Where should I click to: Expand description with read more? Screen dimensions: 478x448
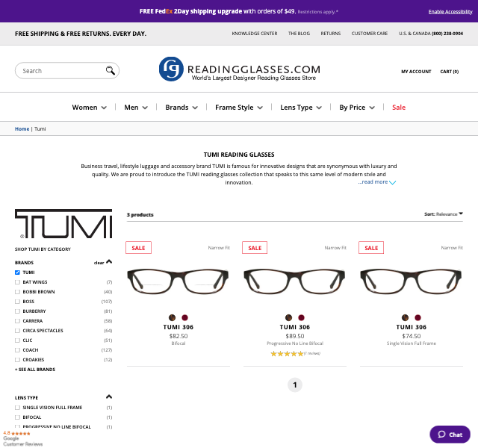pos(376,182)
